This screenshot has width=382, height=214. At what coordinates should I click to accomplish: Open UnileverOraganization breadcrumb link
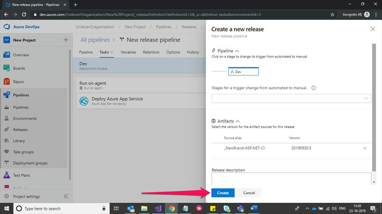click(x=95, y=27)
